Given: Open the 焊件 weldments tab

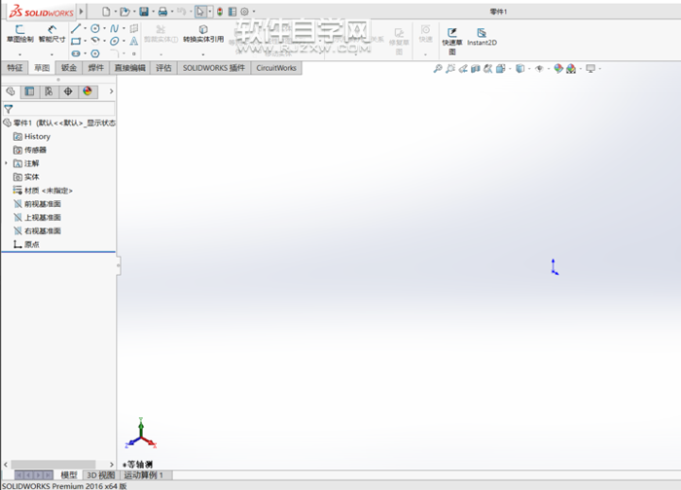Looking at the screenshot, I should [x=96, y=68].
